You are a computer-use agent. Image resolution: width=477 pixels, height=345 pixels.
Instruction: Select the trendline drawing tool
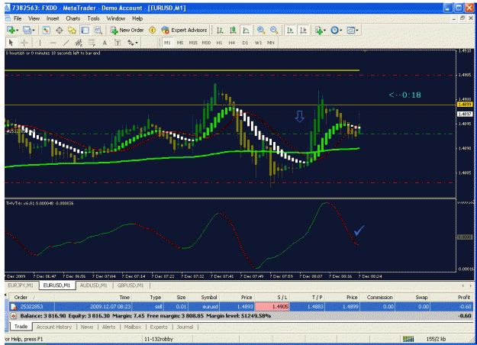click(66, 43)
